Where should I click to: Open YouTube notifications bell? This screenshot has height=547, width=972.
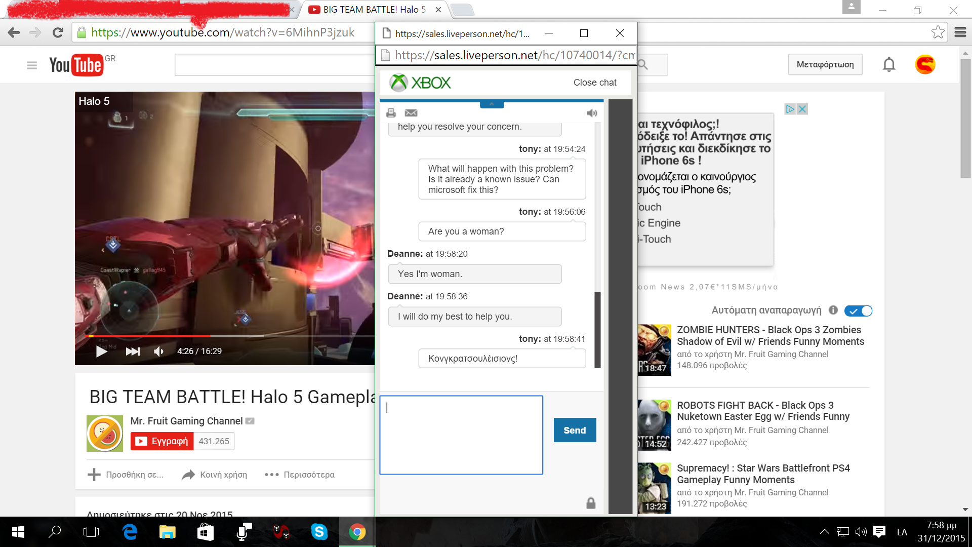pyautogui.click(x=889, y=64)
